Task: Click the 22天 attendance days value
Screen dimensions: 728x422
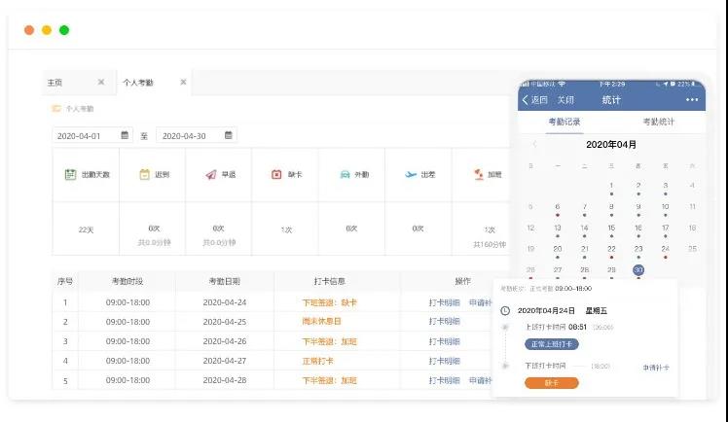Action: (x=86, y=230)
